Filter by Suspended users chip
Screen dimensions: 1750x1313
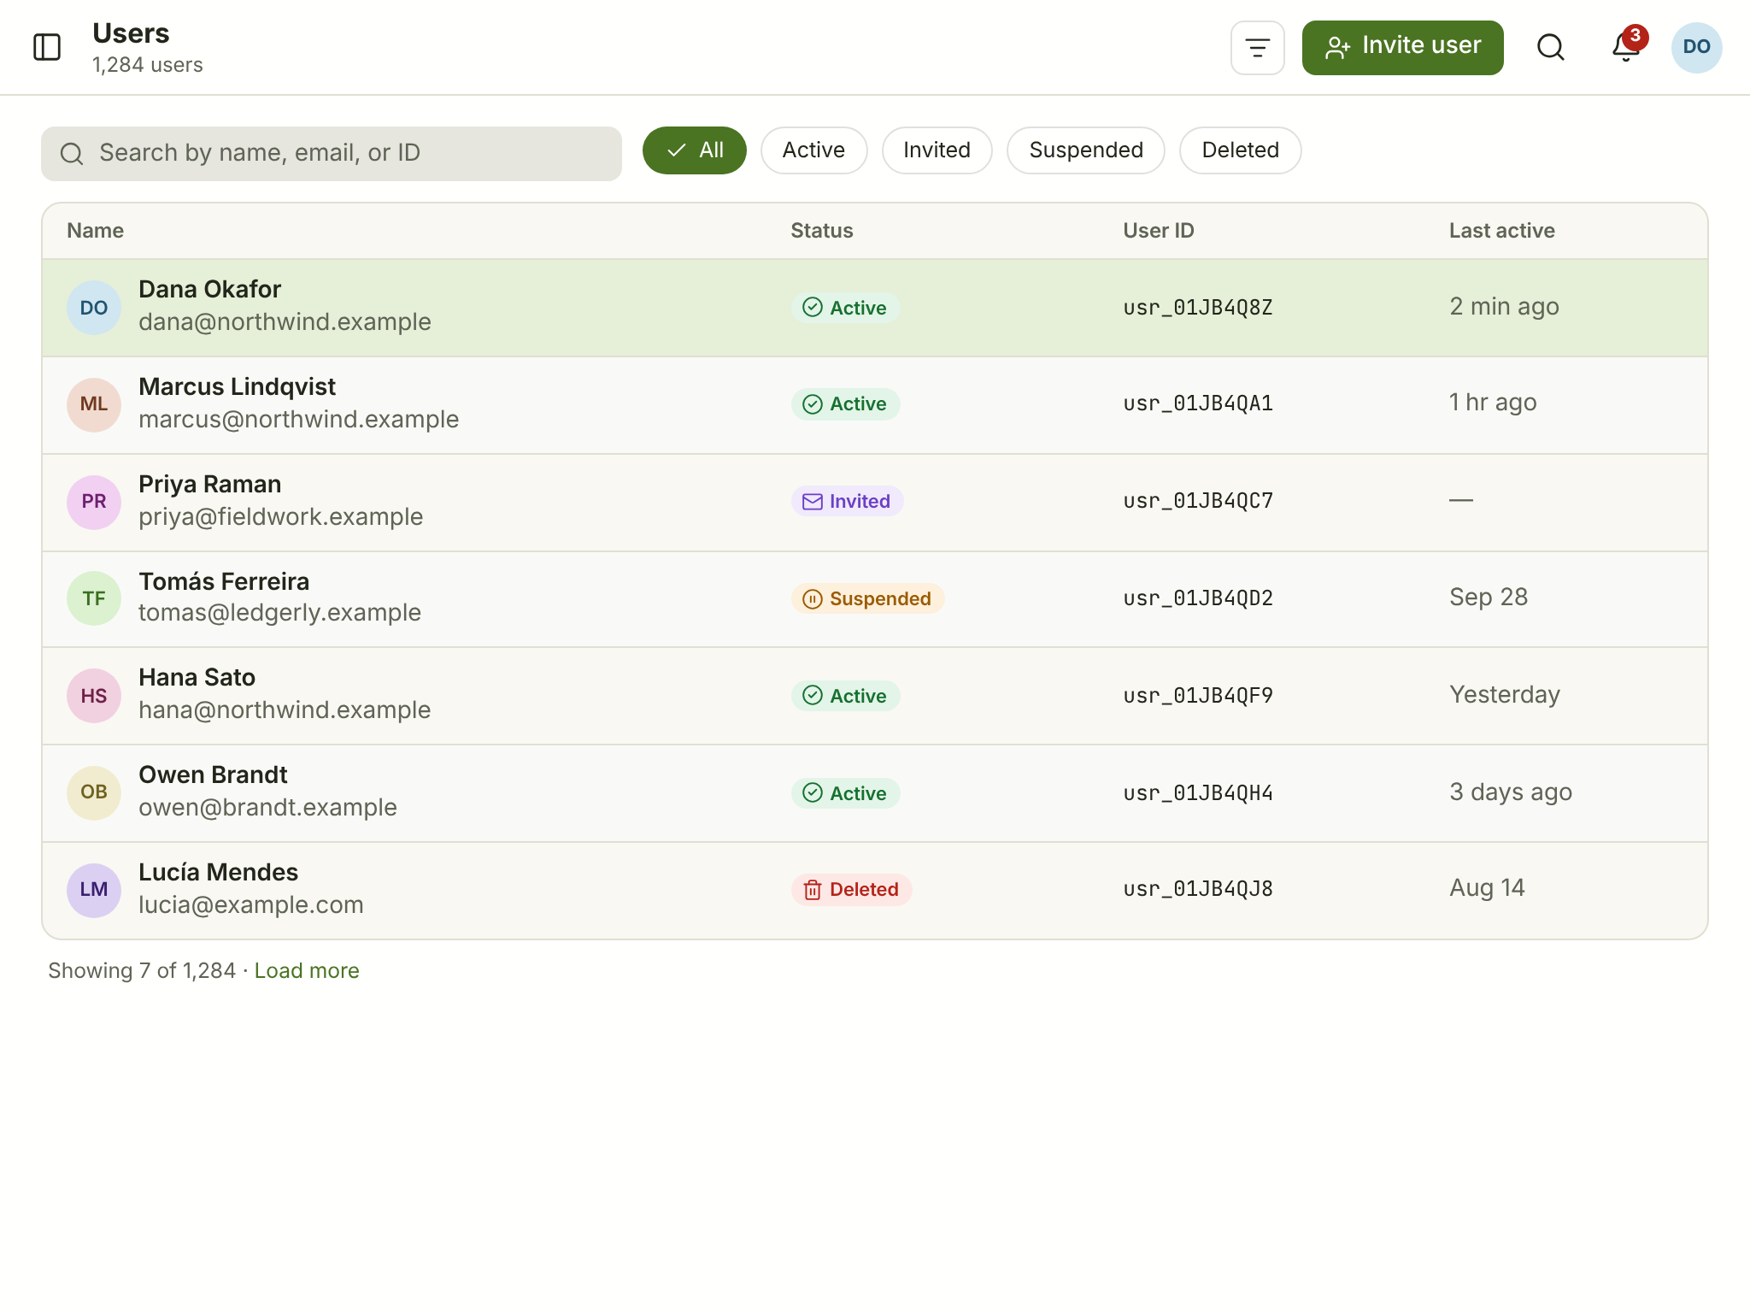click(x=1085, y=150)
